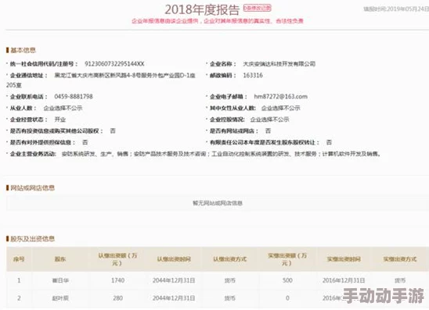Click the red disclaimer notice under the title
The width and height of the screenshot is (429, 310).
218,21
